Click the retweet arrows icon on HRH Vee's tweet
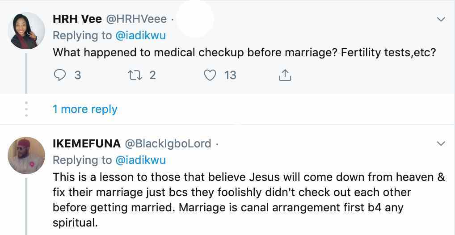 pyautogui.click(x=134, y=75)
